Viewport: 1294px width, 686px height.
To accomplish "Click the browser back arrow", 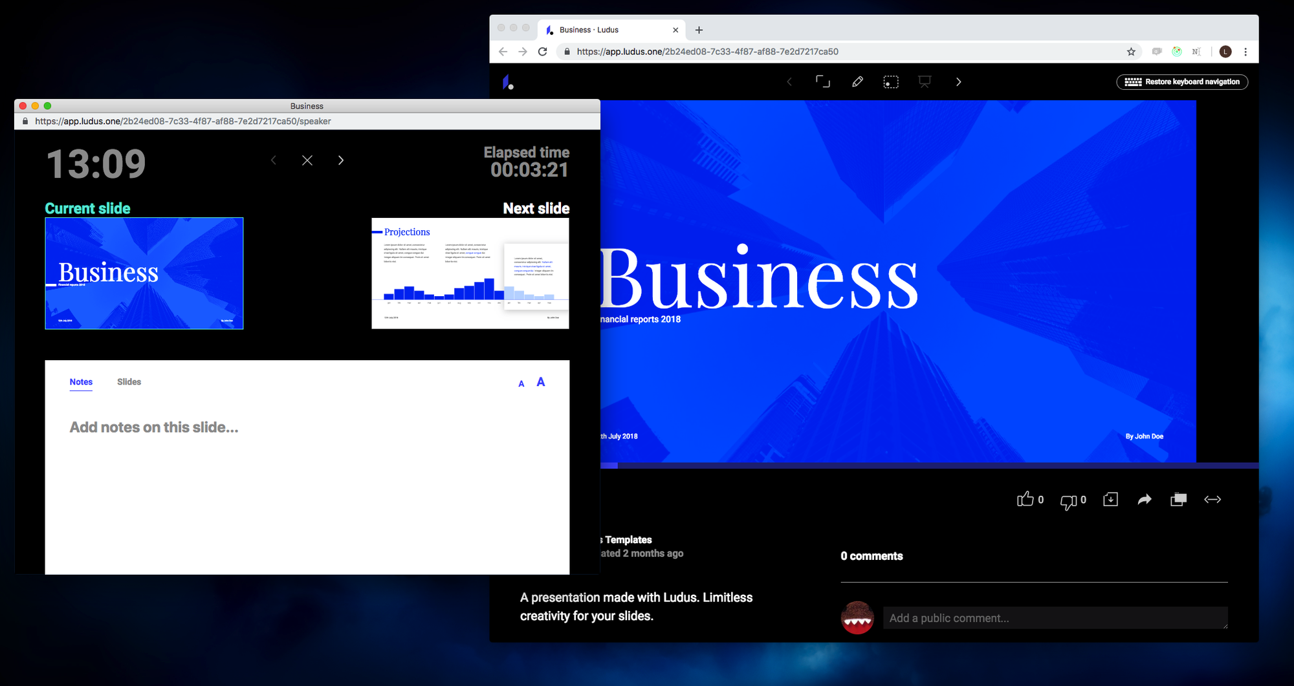I will 503,52.
